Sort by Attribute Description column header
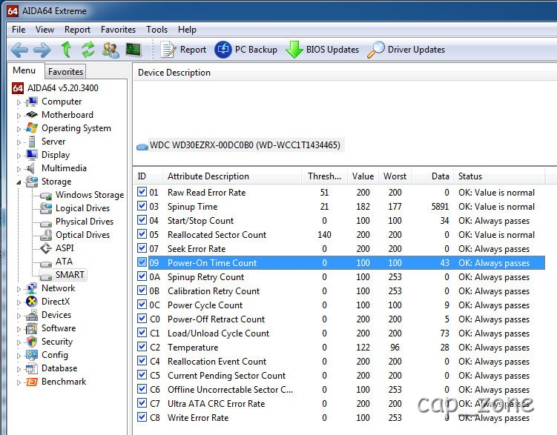557x435 pixels. tap(232, 176)
